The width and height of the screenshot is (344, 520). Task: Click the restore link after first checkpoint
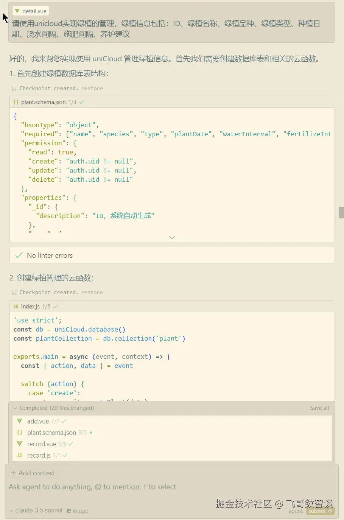(x=92, y=88)
